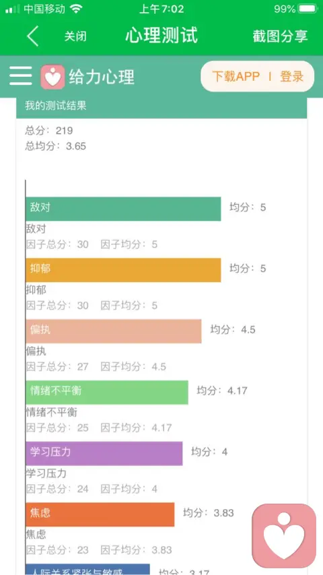
Task: Tap the back arrow icon
Action: coord(32,36)
